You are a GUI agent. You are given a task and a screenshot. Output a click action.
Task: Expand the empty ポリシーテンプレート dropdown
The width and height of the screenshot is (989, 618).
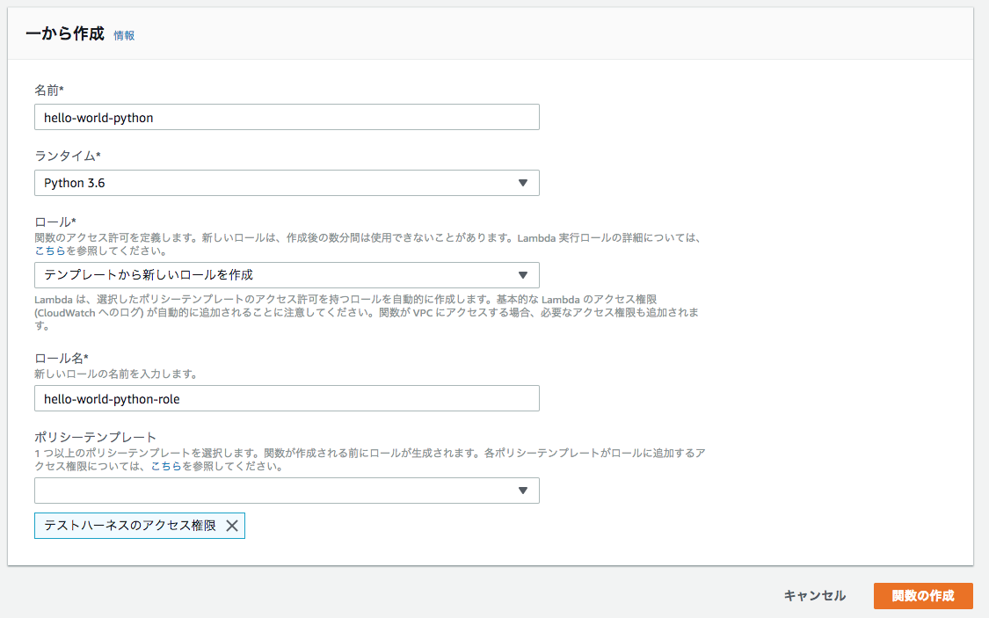[287, 491]
